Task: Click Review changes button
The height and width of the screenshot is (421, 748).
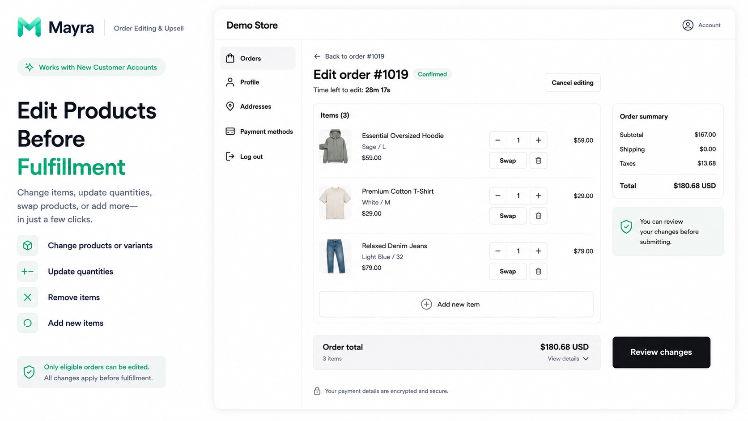Action: pos(661,353)
